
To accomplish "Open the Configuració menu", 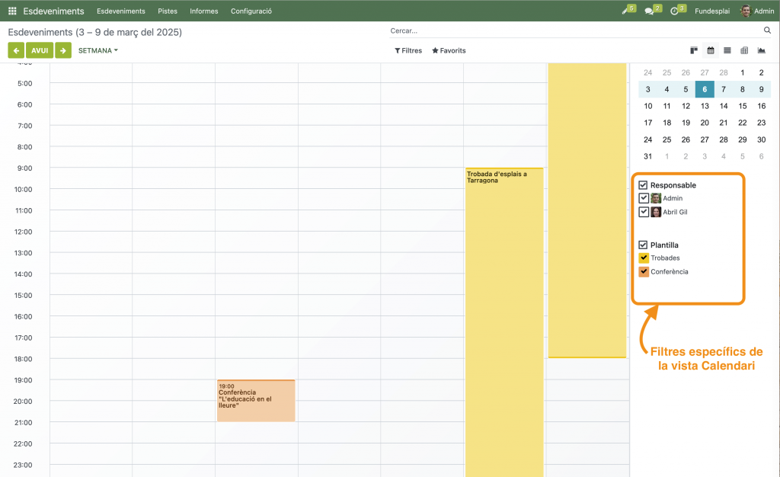I will pos(251,11).
